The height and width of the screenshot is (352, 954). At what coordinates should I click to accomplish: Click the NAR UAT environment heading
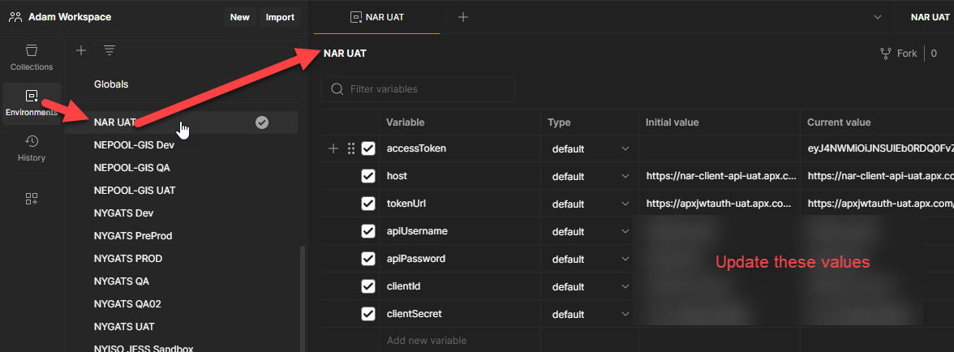pos(345,54)
